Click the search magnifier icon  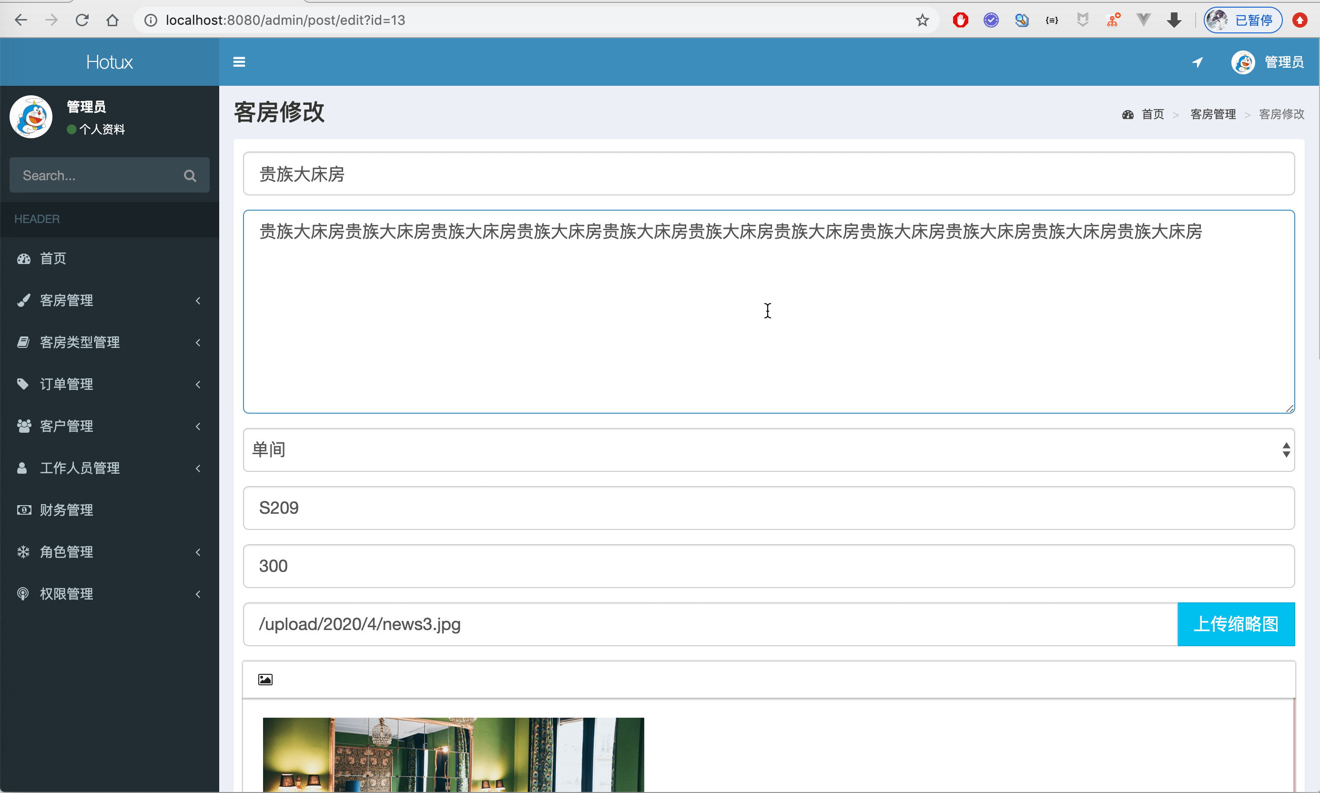pyautogui.click(x=190, y=175)
